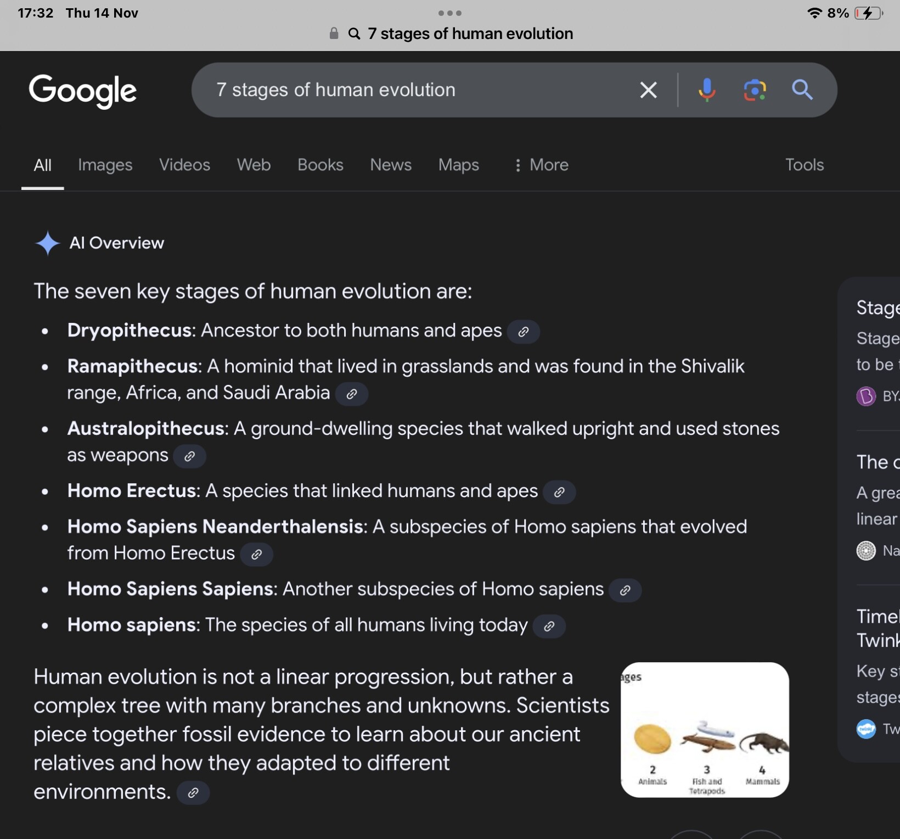Open source link icon on Homo Sapiens Sapiens line
This screenshot has width=900, height=839.
coord(625,590)
